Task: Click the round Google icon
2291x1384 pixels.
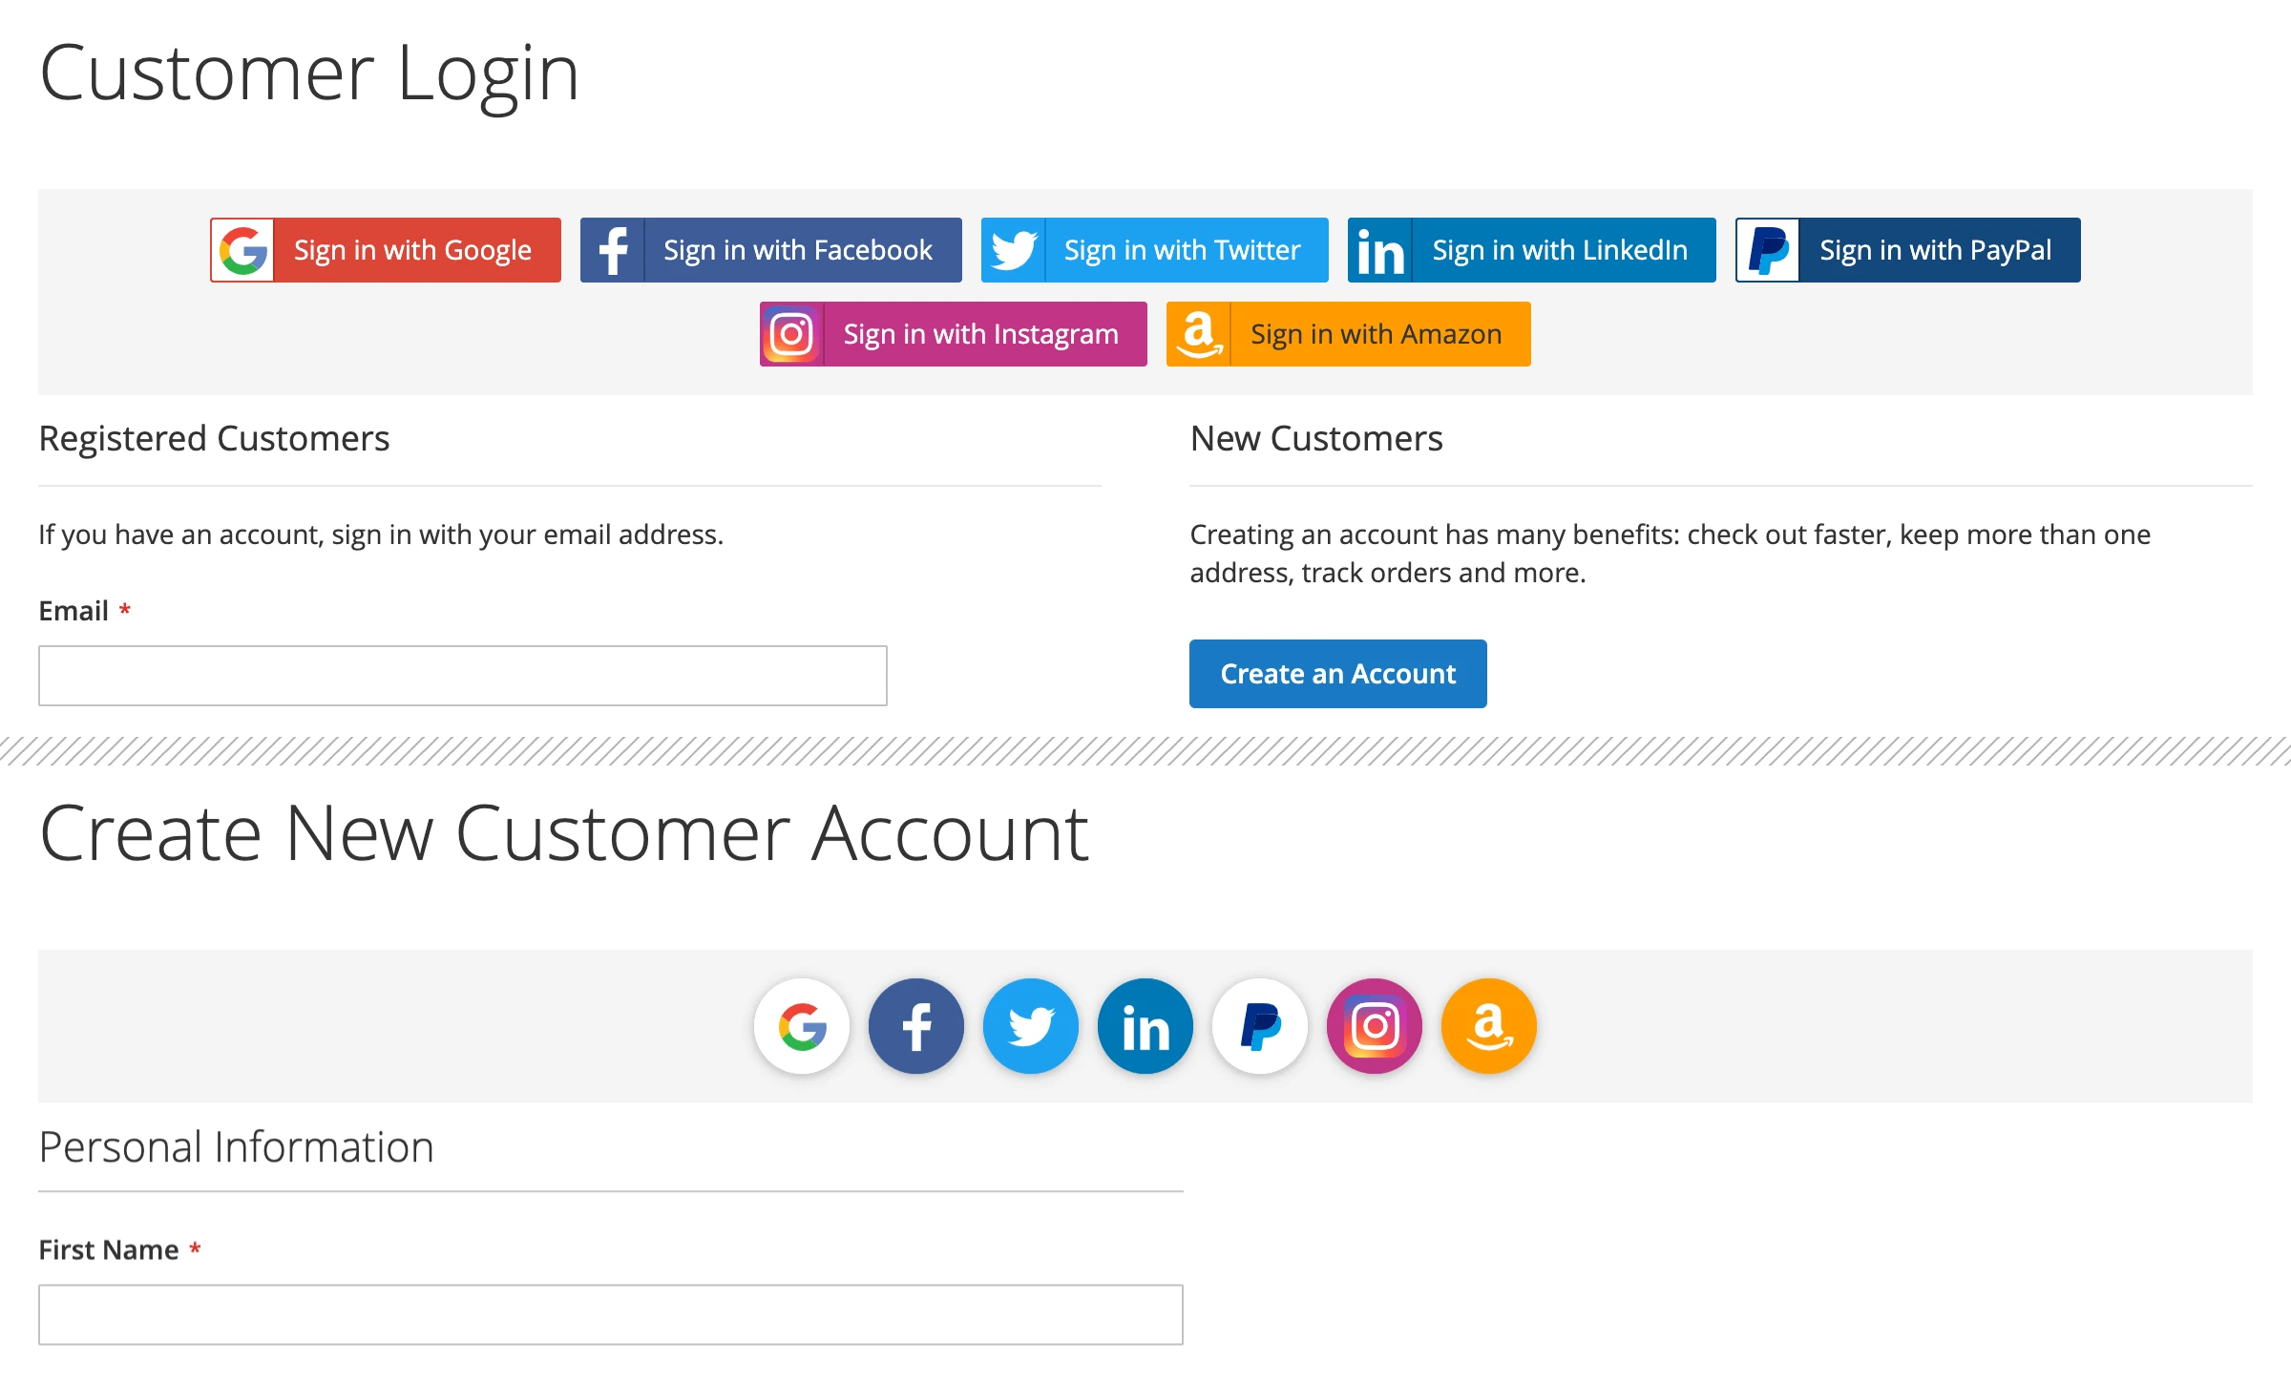Action: (x=802, y=1026)
